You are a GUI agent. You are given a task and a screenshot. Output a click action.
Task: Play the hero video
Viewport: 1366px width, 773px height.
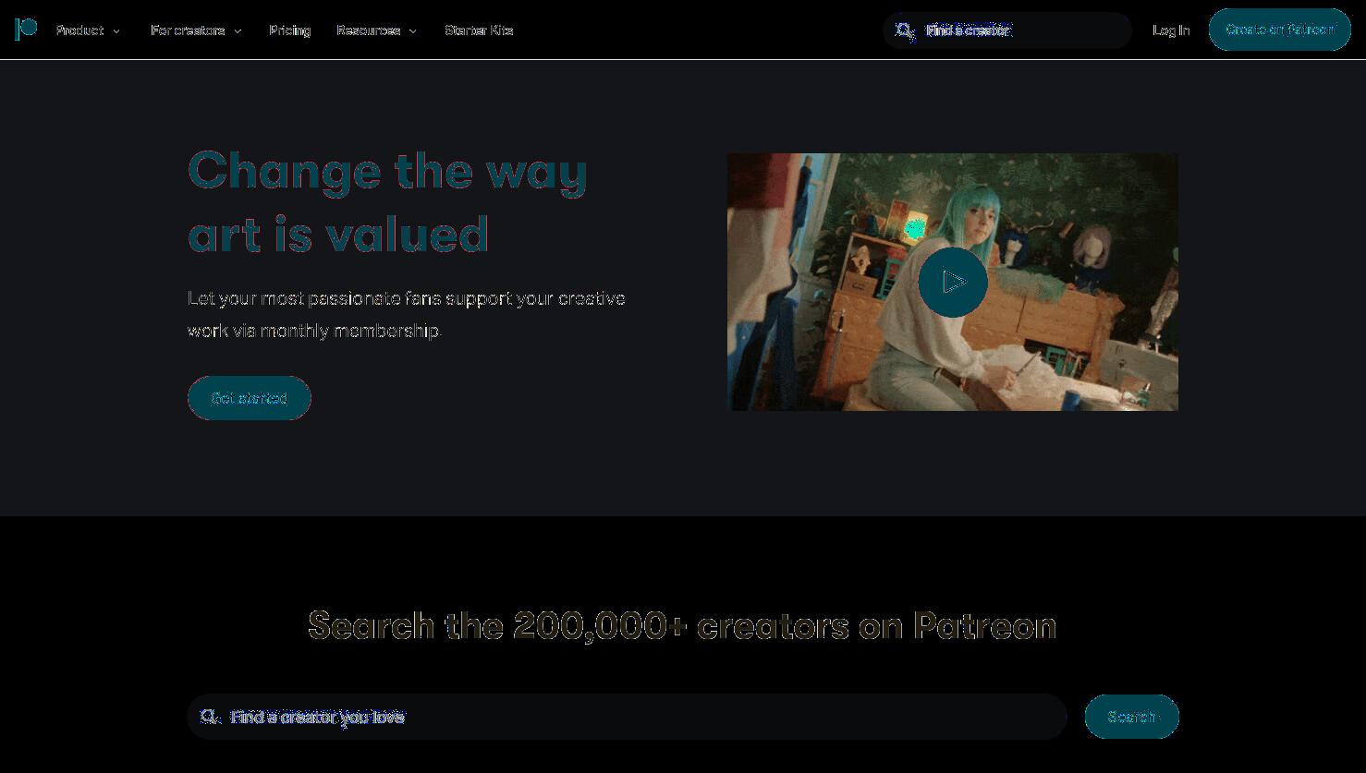pyautogui.click(x=953, y=282)
